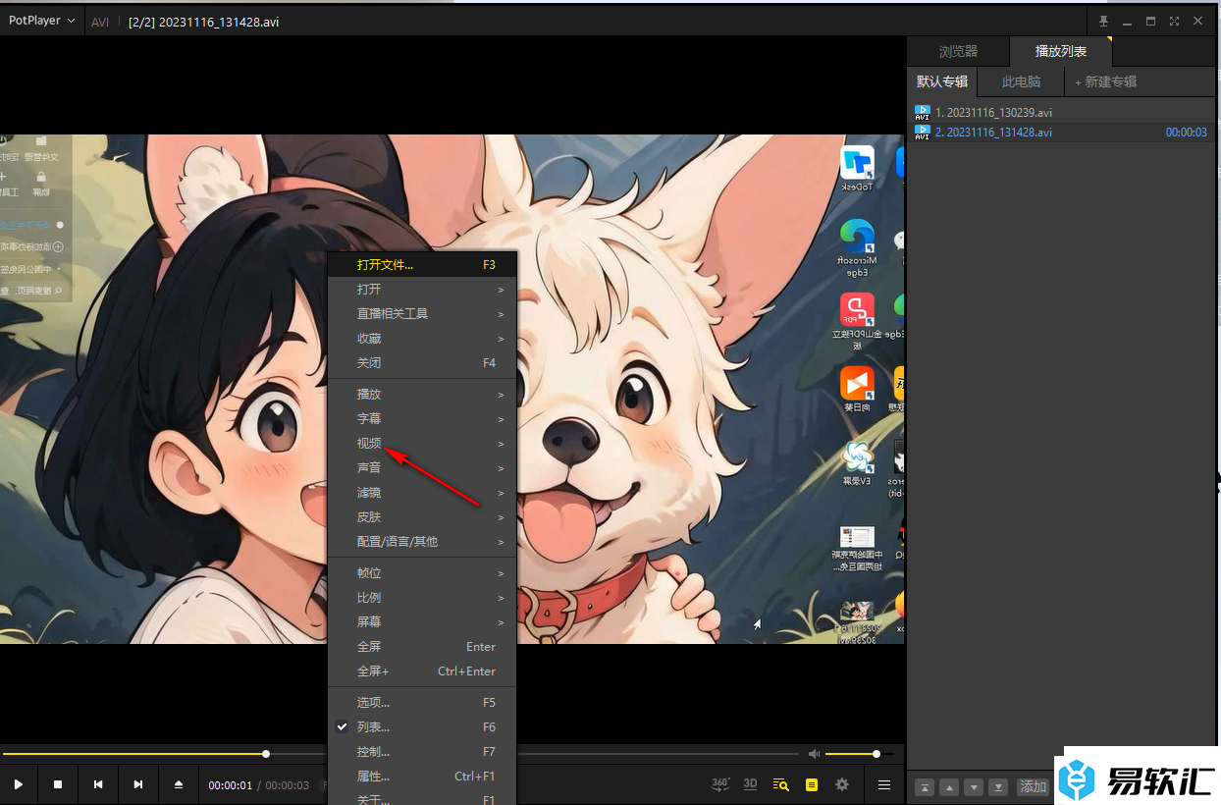Toggle the yellow playlist panel icon
The width and height of the screenshot is (1221, 805).
[812, 784]
